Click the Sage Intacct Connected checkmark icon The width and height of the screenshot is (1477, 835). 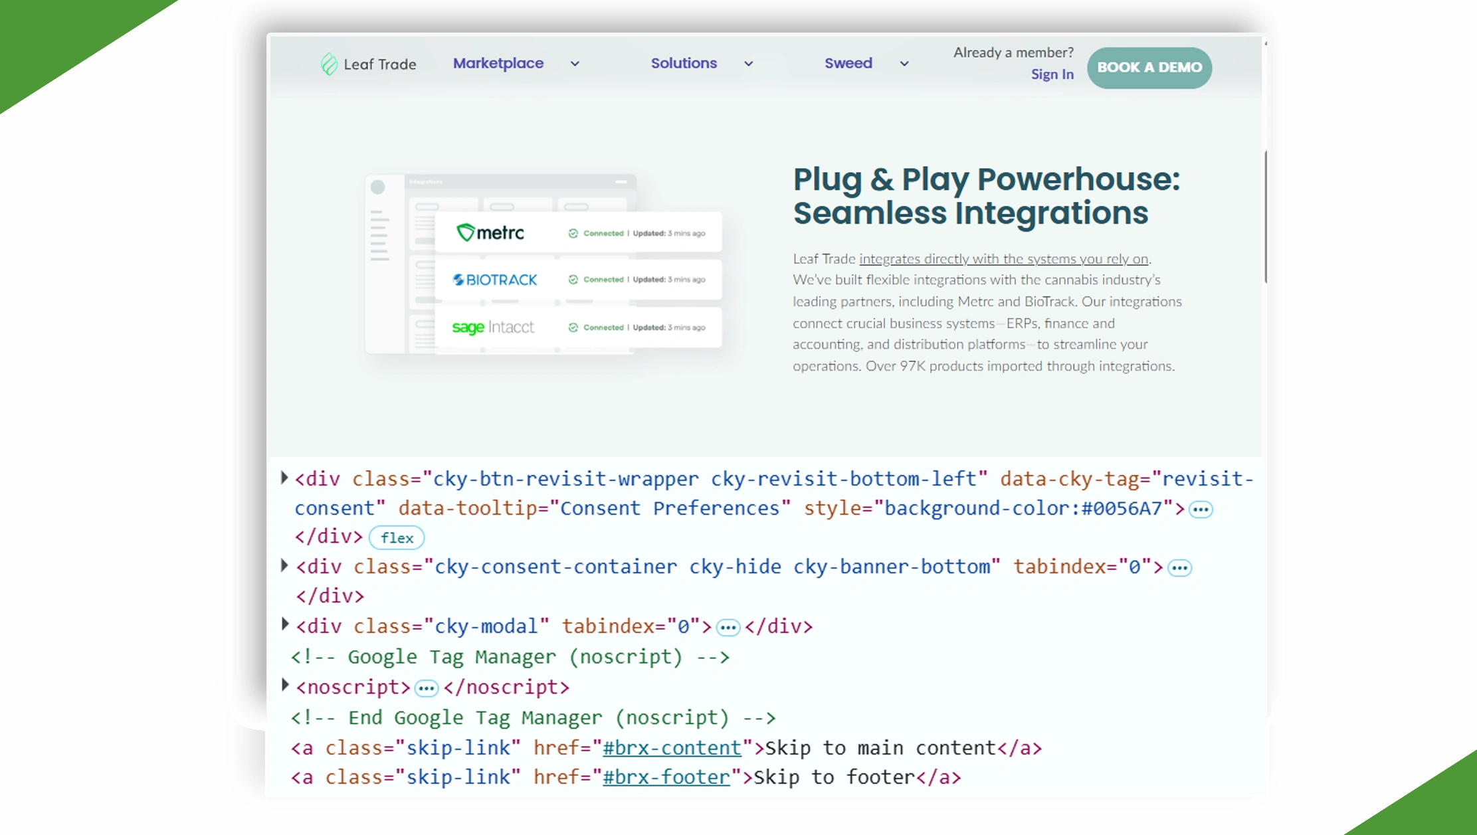click(x=573, y=327)
